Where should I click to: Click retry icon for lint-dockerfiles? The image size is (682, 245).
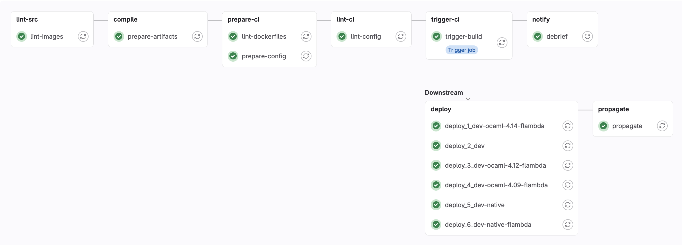click(306, 36)
